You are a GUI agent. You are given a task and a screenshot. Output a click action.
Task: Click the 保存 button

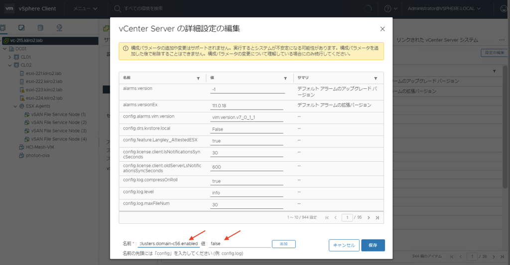373,245
